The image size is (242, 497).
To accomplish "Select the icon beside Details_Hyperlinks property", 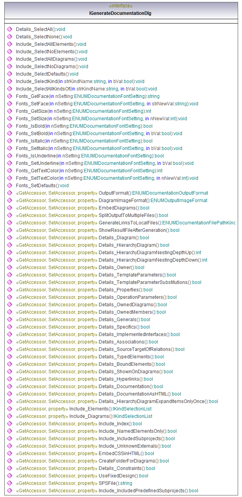I will (x=9, y=379).
